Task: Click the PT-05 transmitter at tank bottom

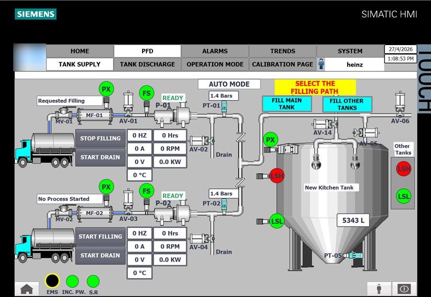Action: [x=353, y=255]
